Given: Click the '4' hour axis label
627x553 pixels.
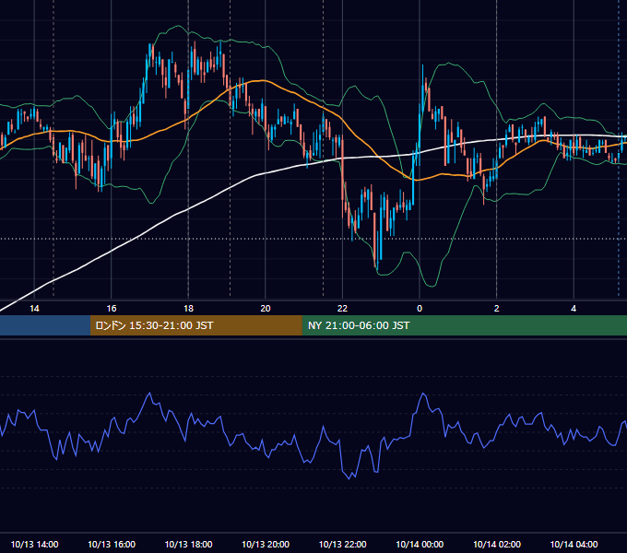Looking at the screenshot, I should pos(574,309).
